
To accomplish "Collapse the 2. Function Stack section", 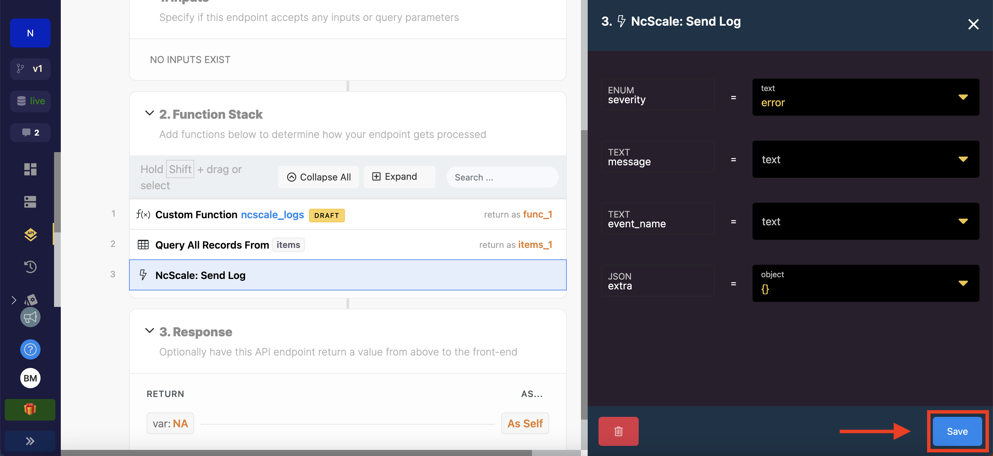I will (x=149, y=113).
